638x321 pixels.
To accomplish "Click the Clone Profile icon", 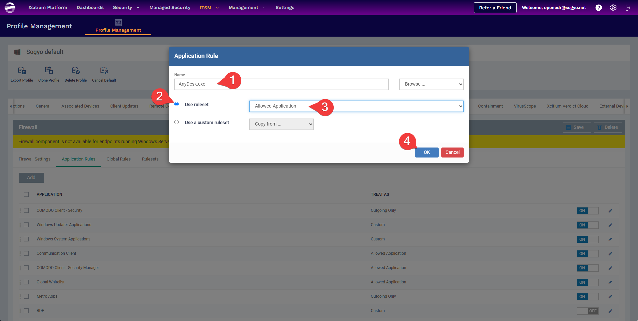I will point(49,71).
